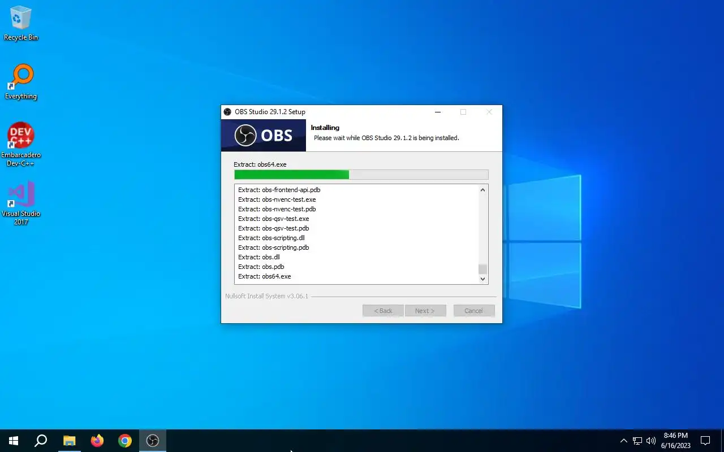Select log row "Extract: obs-frontend-api.pdb"
The height and width of the screenshot is (452, 724).
click(x=356, y=190)
